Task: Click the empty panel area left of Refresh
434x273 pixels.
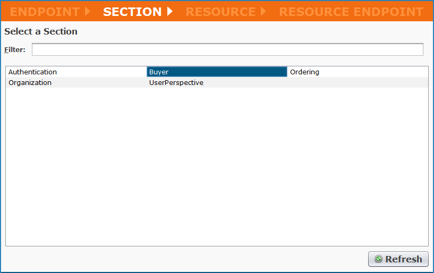Action: click(186, 259)
